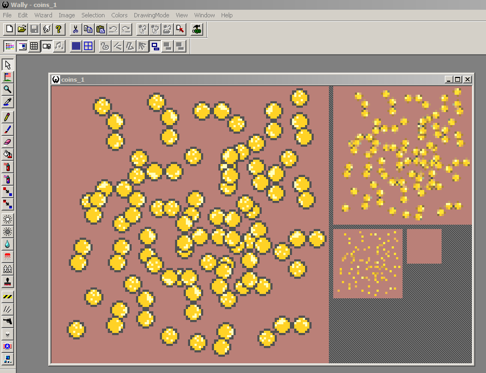
Task: Minimize the coins_1 document window
Action: click(449, 80)
